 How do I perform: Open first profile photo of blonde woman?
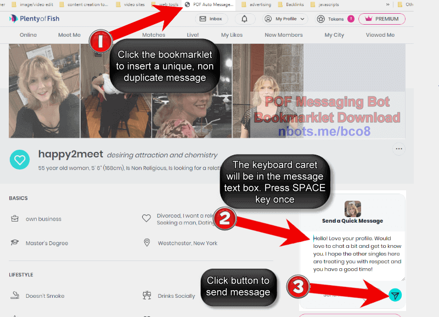click(44, 90)
